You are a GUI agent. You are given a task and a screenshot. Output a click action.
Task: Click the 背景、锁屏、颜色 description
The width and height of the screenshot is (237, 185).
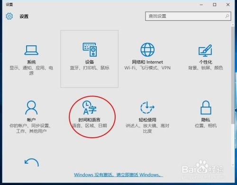pyautogui.click(x=205, y=68)
